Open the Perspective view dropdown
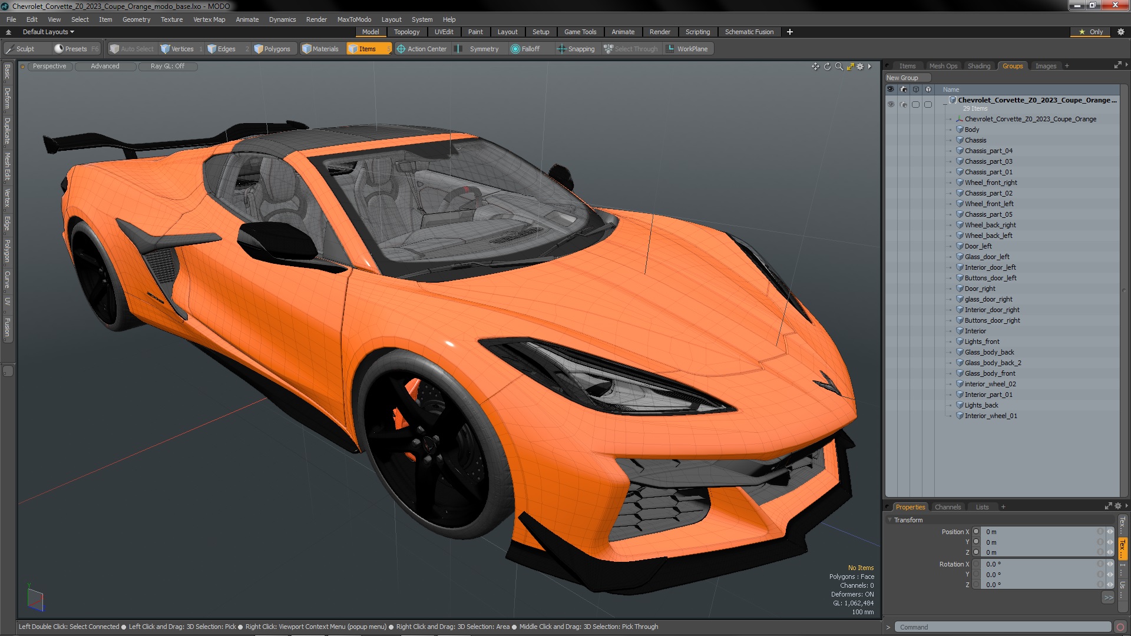Screen dimensions: 1131x636 pyautogui.click(x=49, y=67)
